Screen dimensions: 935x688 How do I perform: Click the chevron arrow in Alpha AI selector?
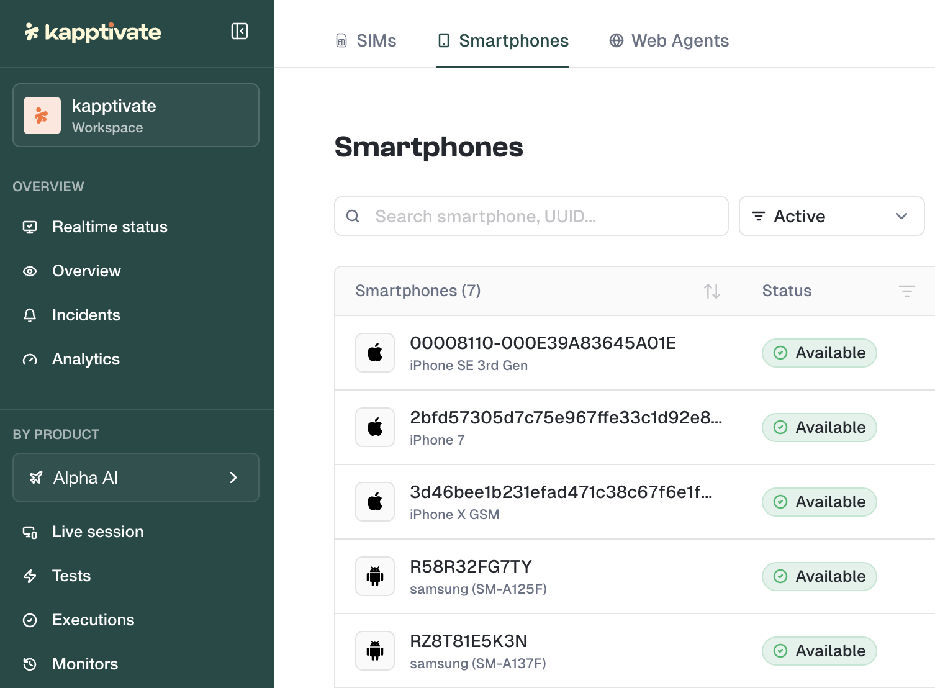pos(233,478)
